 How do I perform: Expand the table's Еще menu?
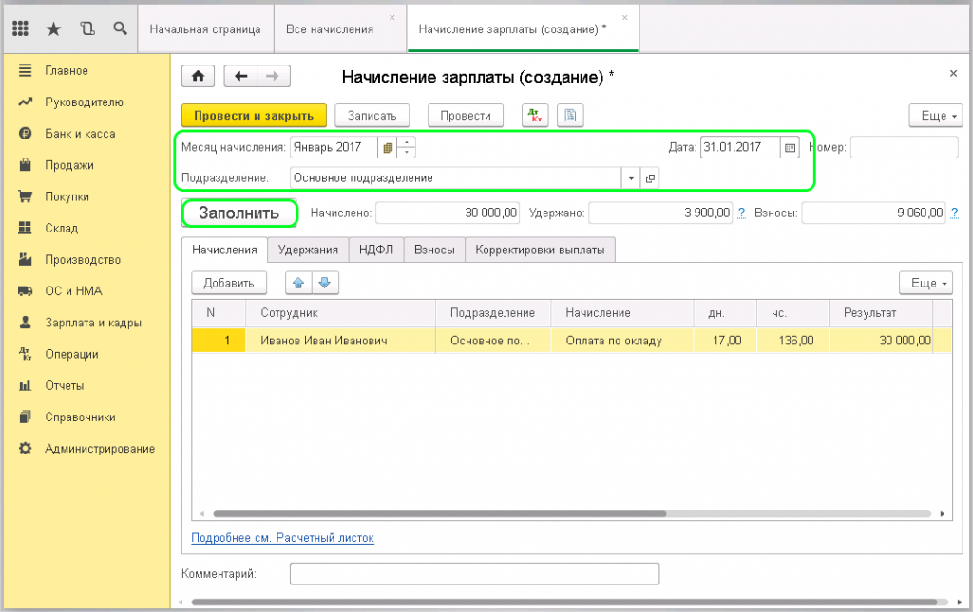(x=925, y=283)
